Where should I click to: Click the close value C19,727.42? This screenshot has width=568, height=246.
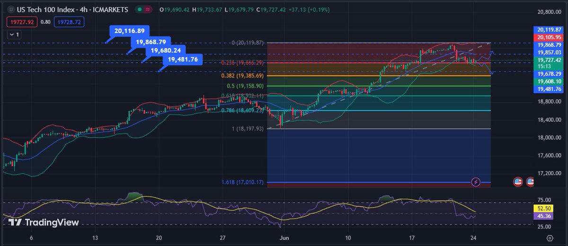point(272,9)
